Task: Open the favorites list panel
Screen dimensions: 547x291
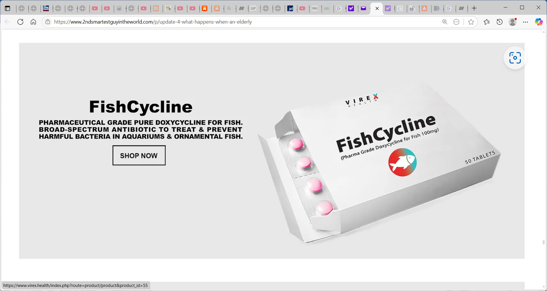Action: click(x=487, y=22)
